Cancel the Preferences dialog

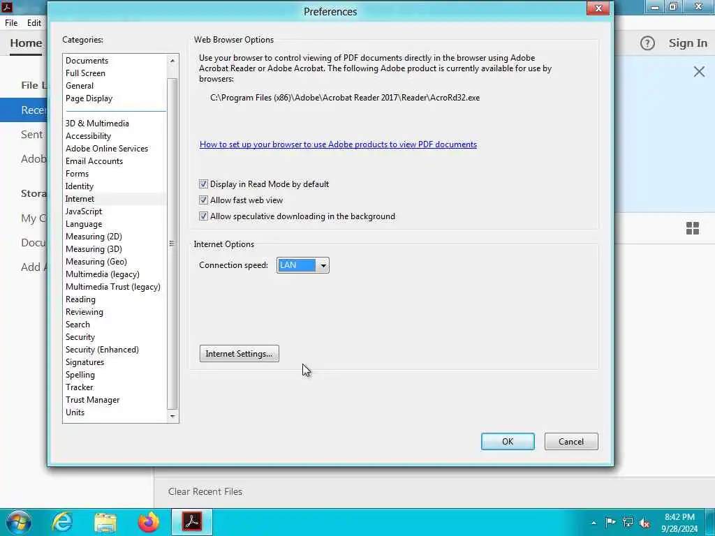click(x=571, y=441)
